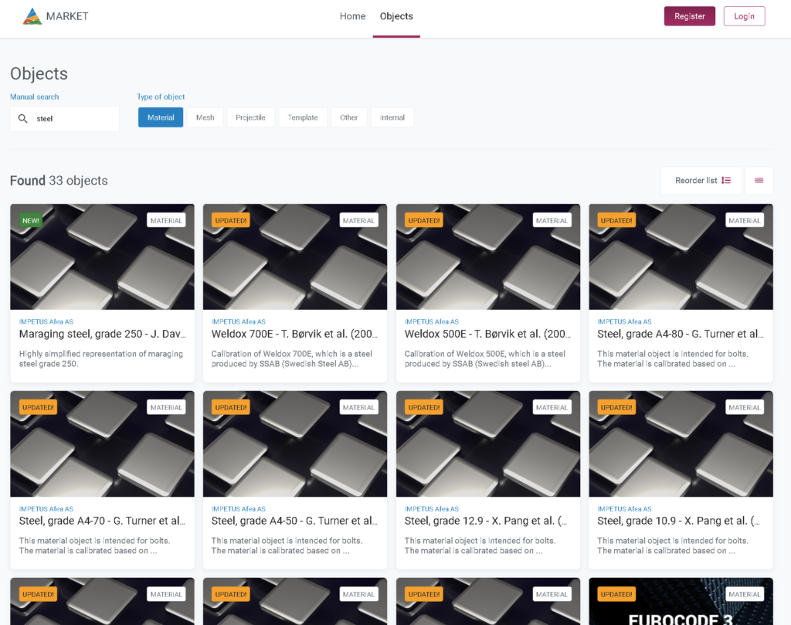Open the Objects navigation tab
This screenshot has height=625, width=791.
(x=396, y=16)
